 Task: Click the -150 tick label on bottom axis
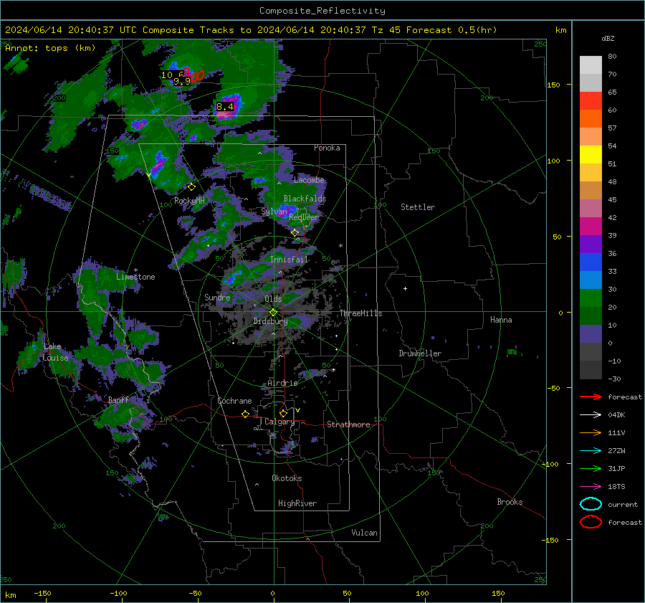coord(42,593)
